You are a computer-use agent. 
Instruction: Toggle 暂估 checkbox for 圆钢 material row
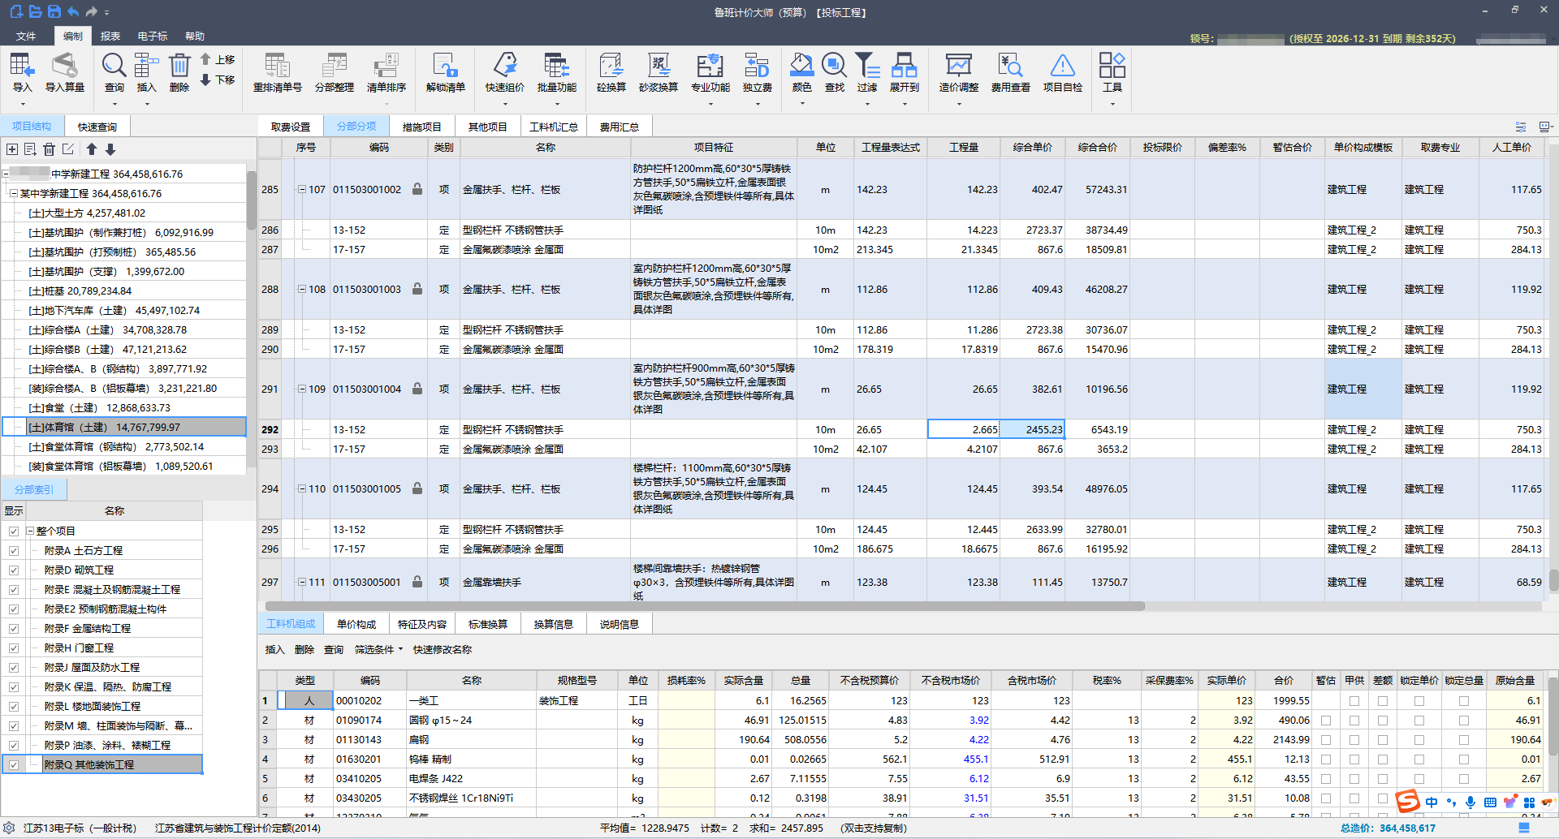[1325, 721]
